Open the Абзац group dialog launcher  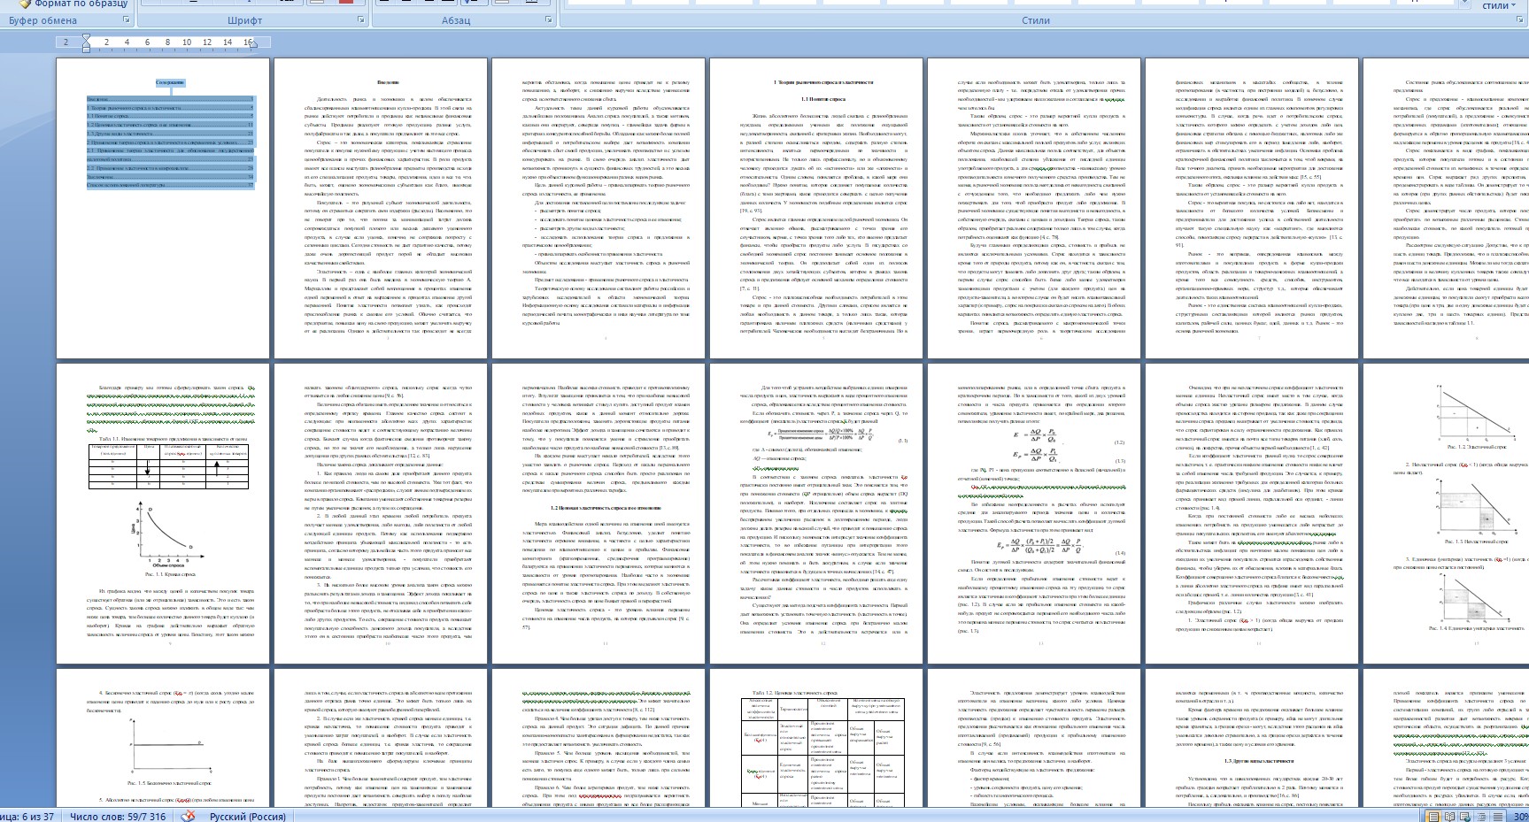pos(548,19)
